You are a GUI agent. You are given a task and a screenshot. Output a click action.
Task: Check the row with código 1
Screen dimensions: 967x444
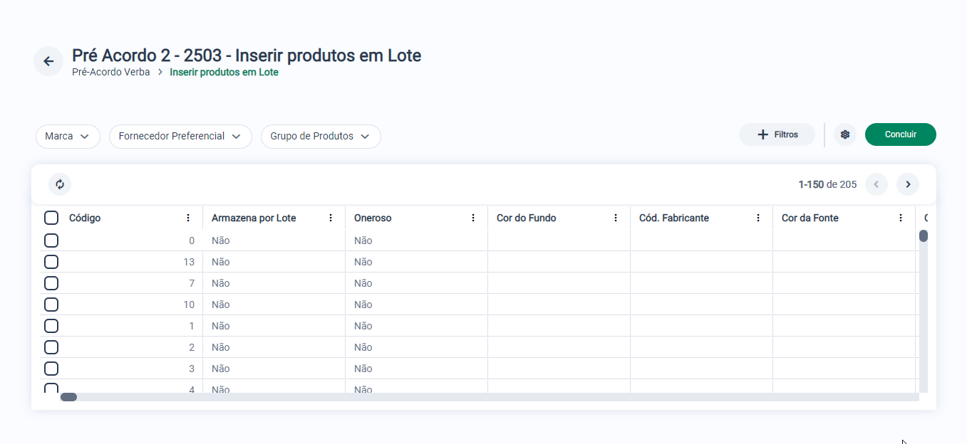click(x=51, y=326)
